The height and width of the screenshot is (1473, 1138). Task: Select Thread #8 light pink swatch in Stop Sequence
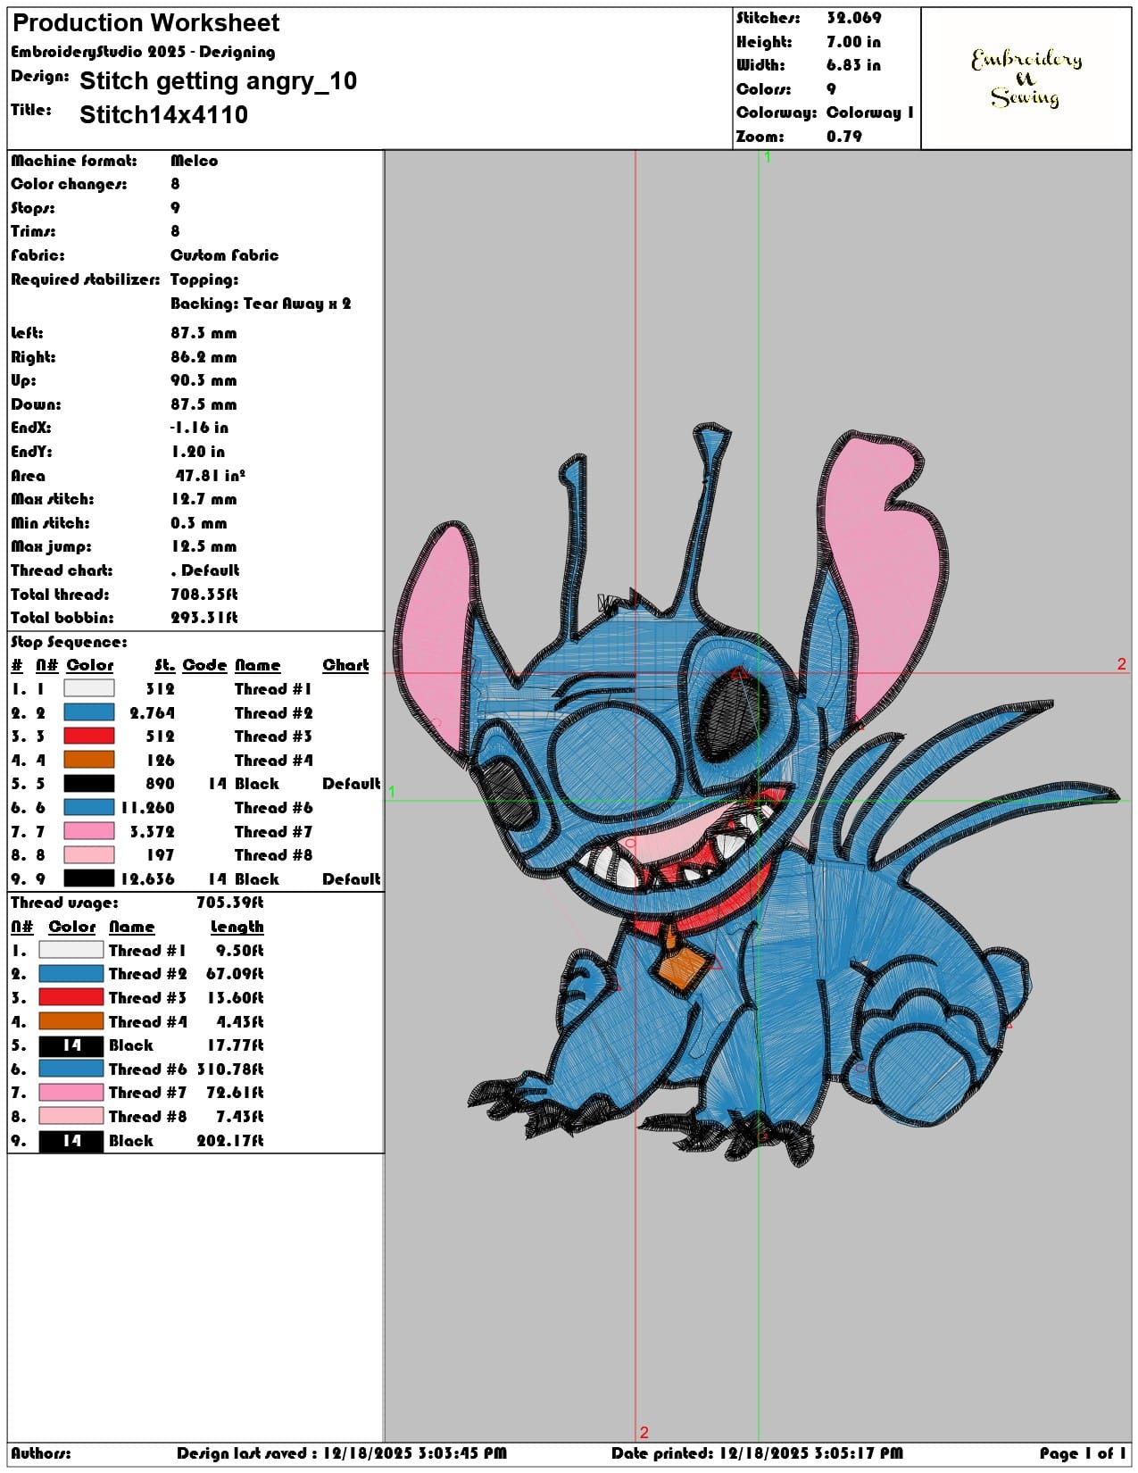(x=89, y=854)
